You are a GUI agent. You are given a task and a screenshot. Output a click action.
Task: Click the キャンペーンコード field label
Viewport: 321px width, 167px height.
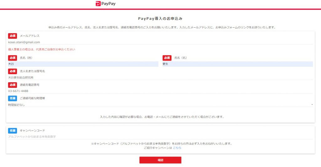[32, 130]
